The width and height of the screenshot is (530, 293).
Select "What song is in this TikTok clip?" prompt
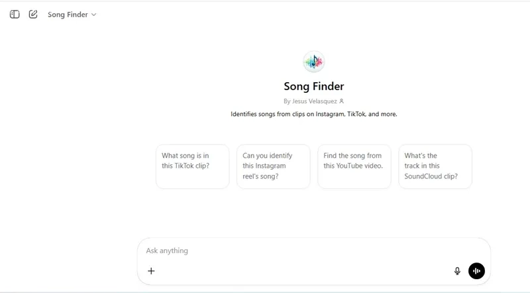192,166
